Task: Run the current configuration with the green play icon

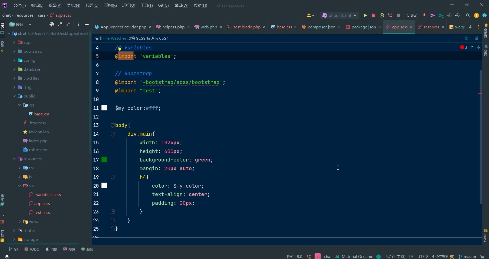Action: pyautogui.click(x=365, y=15)
